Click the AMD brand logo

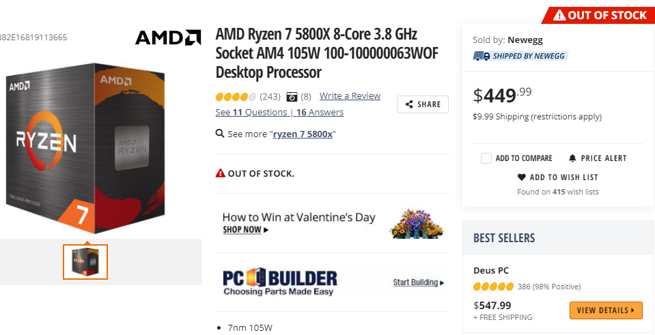168,37
